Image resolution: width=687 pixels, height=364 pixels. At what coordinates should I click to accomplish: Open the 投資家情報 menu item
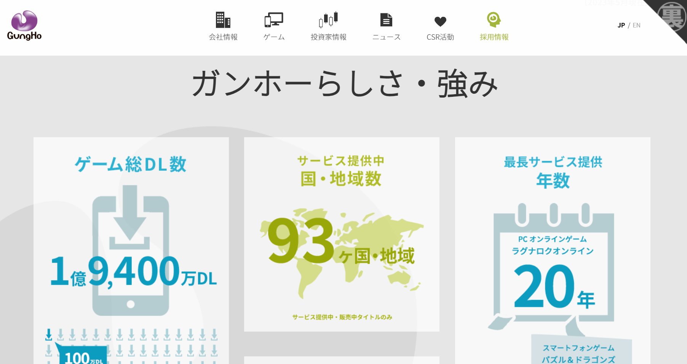(329, 37)
